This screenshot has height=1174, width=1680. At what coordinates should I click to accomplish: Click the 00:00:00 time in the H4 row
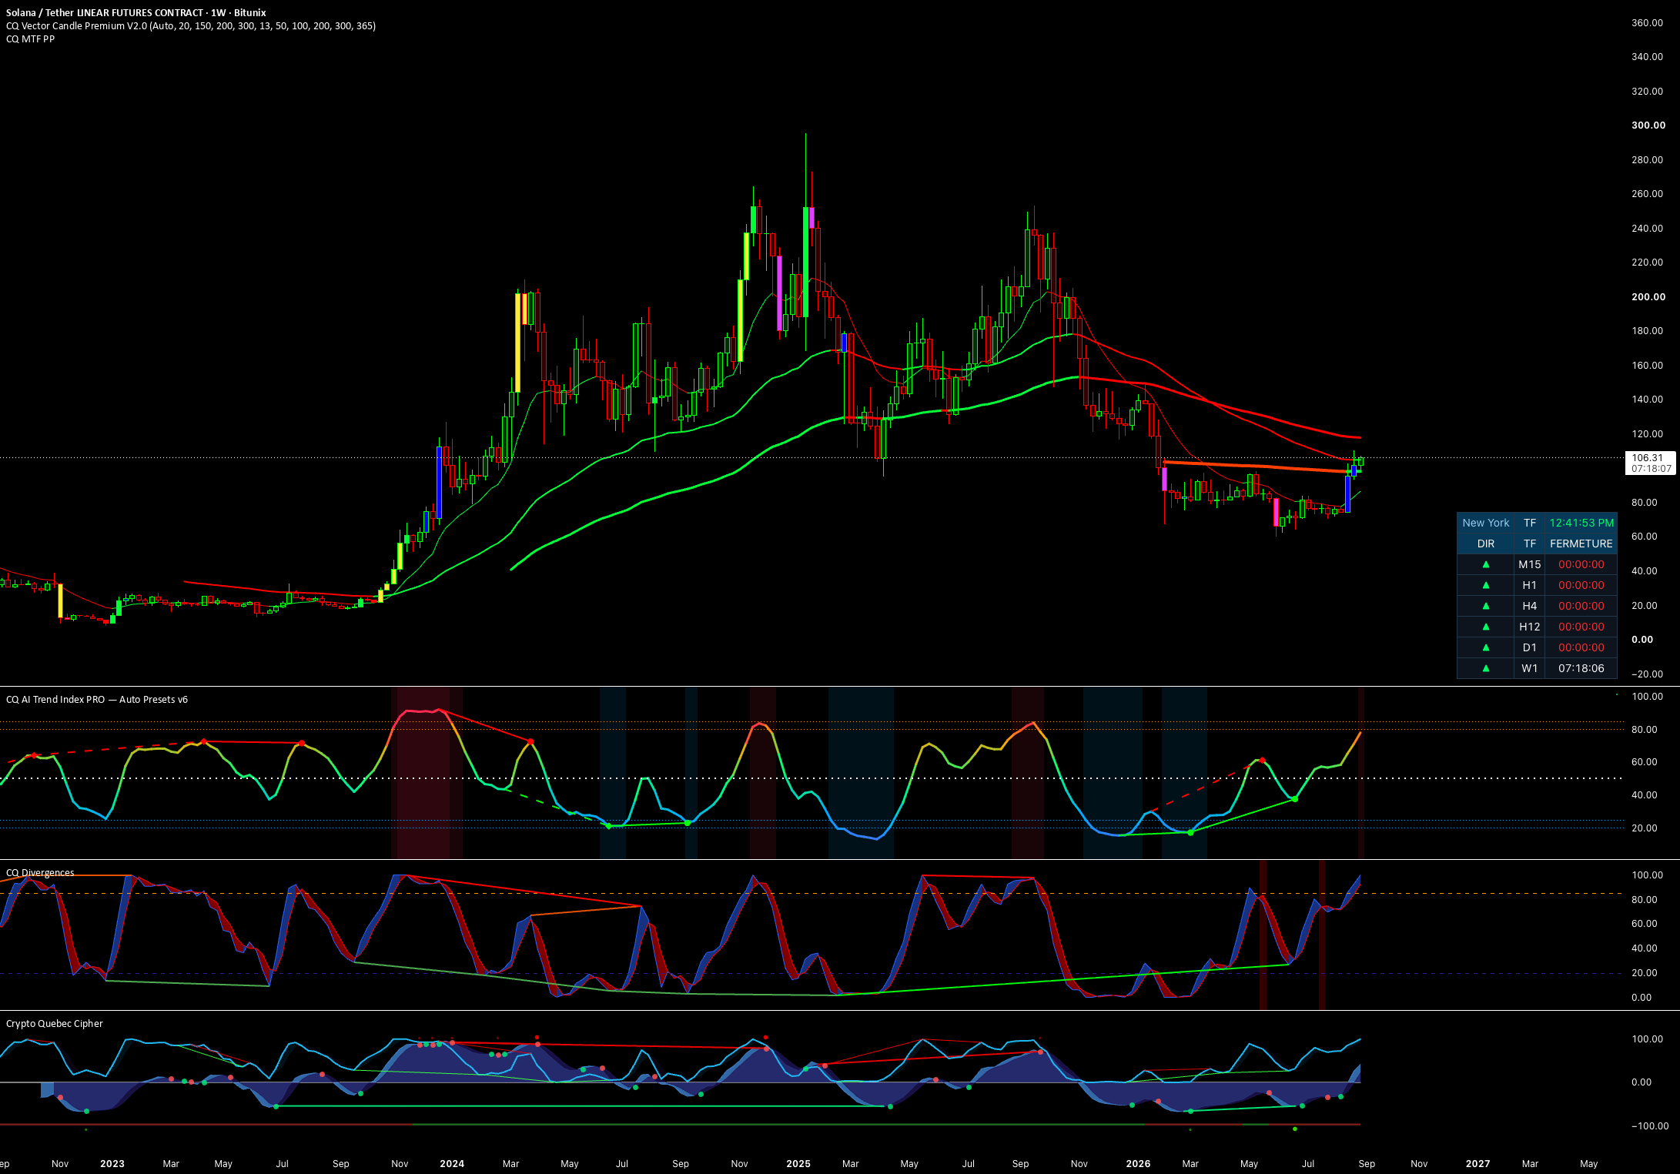click(1581, 606)
